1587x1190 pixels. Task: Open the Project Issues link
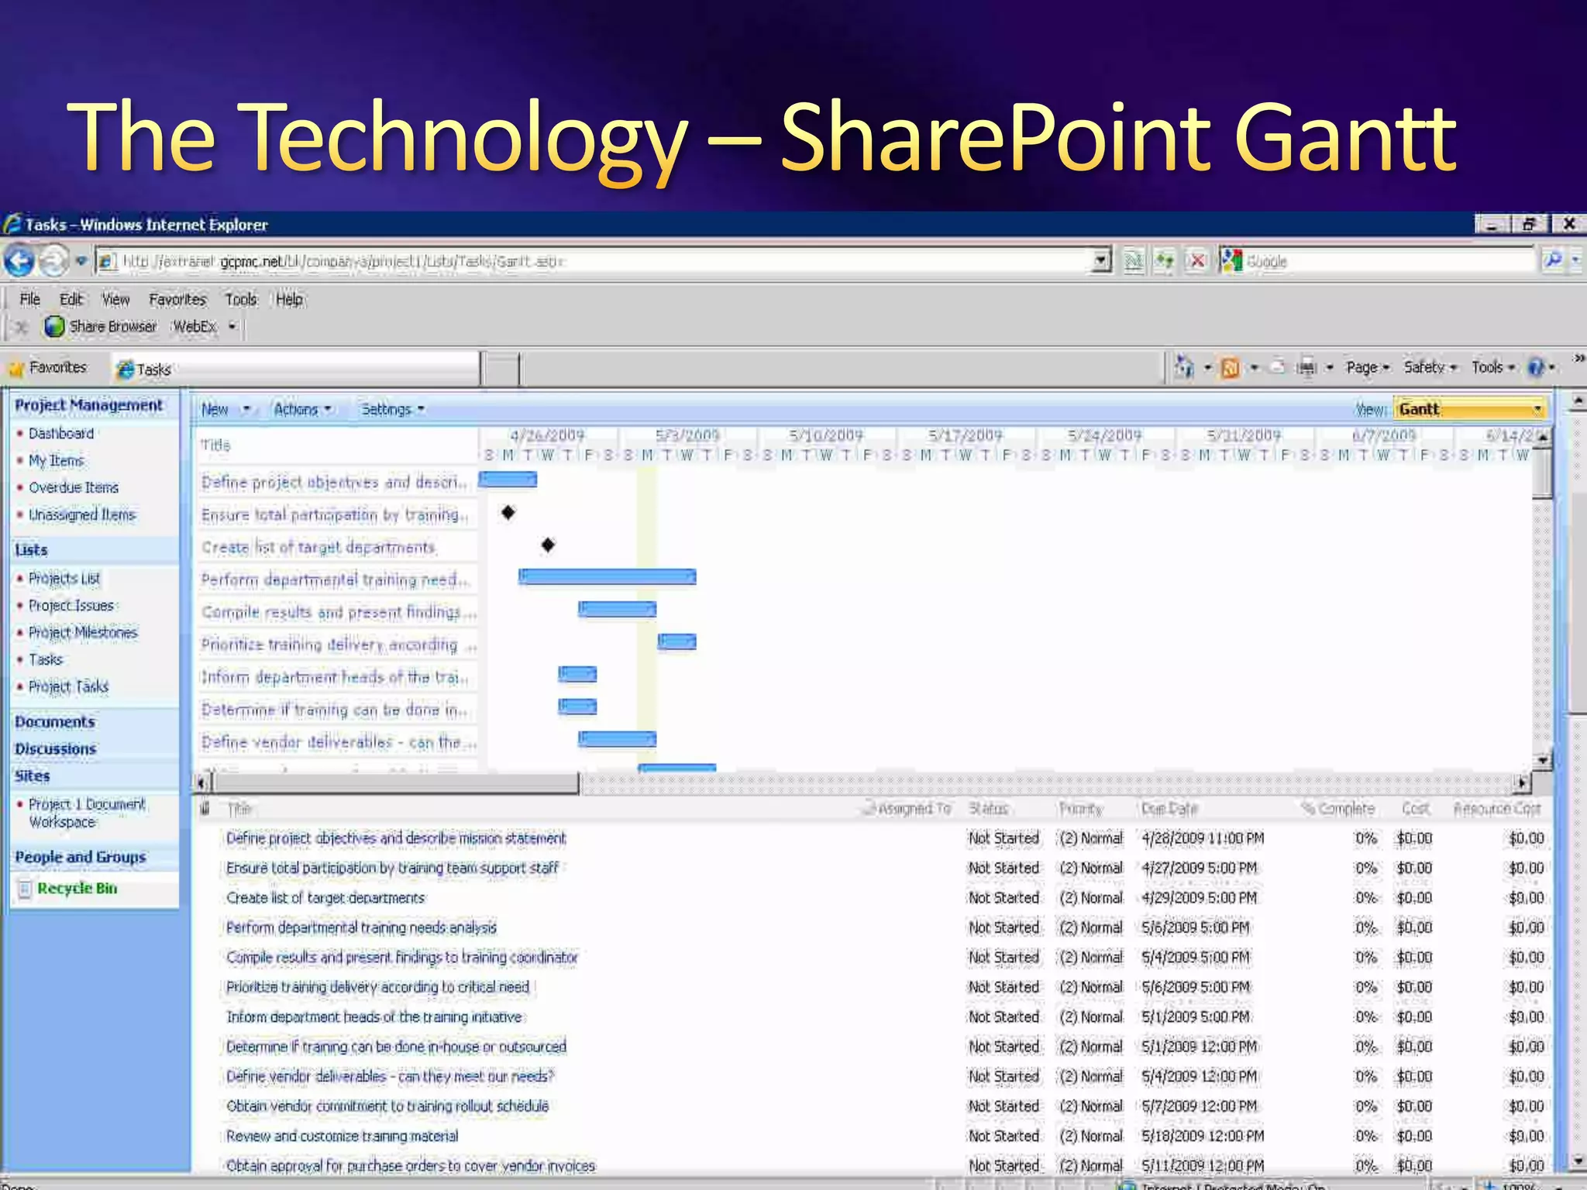point(71,606)
